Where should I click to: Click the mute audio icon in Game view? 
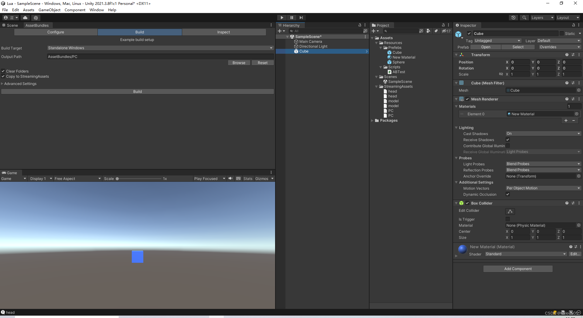(x=230, y=178)
